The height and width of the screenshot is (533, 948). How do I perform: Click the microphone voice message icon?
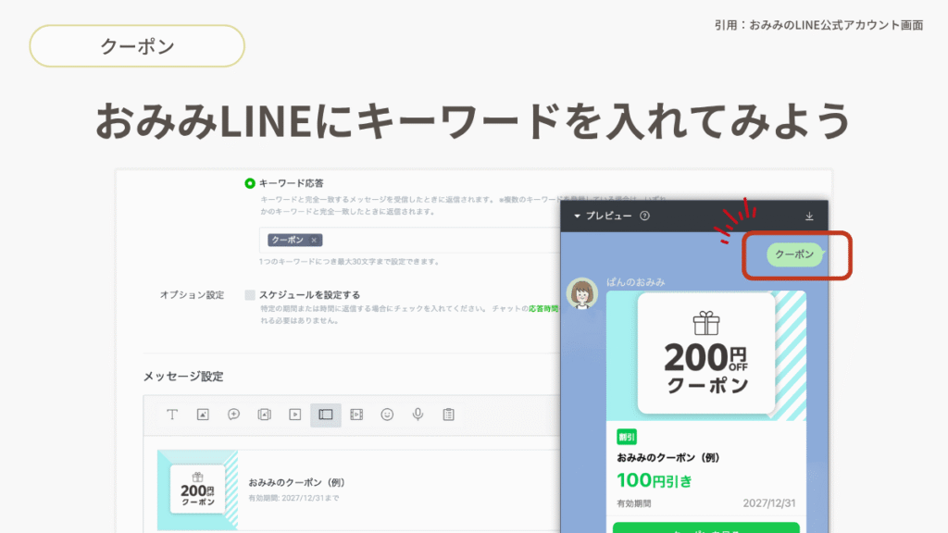[x=418, y=415]
